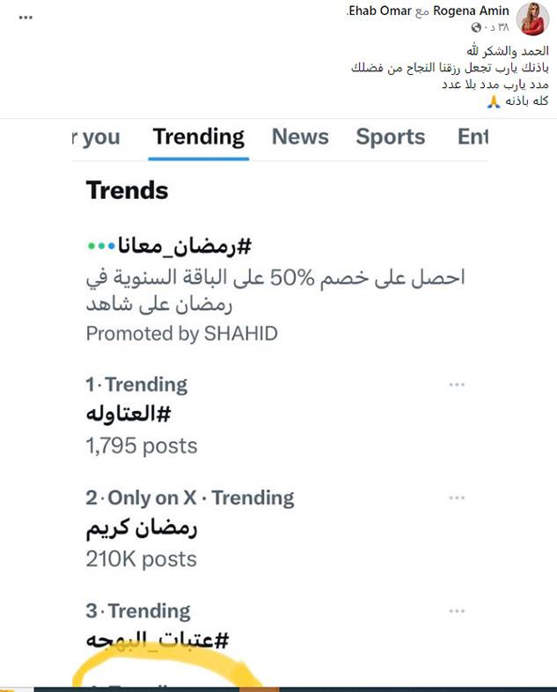Open more options for the رمضان كريم trend
Screen dimensions: 557x692
pyautogui.click(x=456, y=498)
